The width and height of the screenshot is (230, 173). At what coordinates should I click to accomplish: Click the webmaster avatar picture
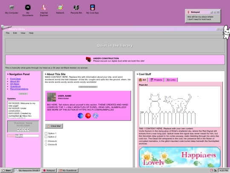(52, 97)
